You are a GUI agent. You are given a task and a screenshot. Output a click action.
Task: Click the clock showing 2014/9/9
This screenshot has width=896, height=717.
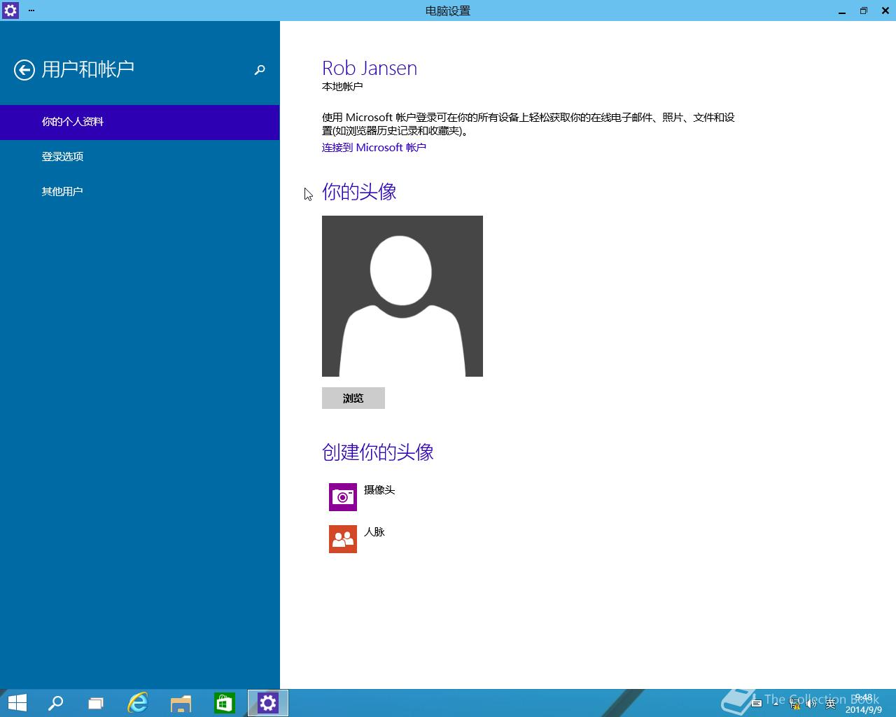coord(864,704)
